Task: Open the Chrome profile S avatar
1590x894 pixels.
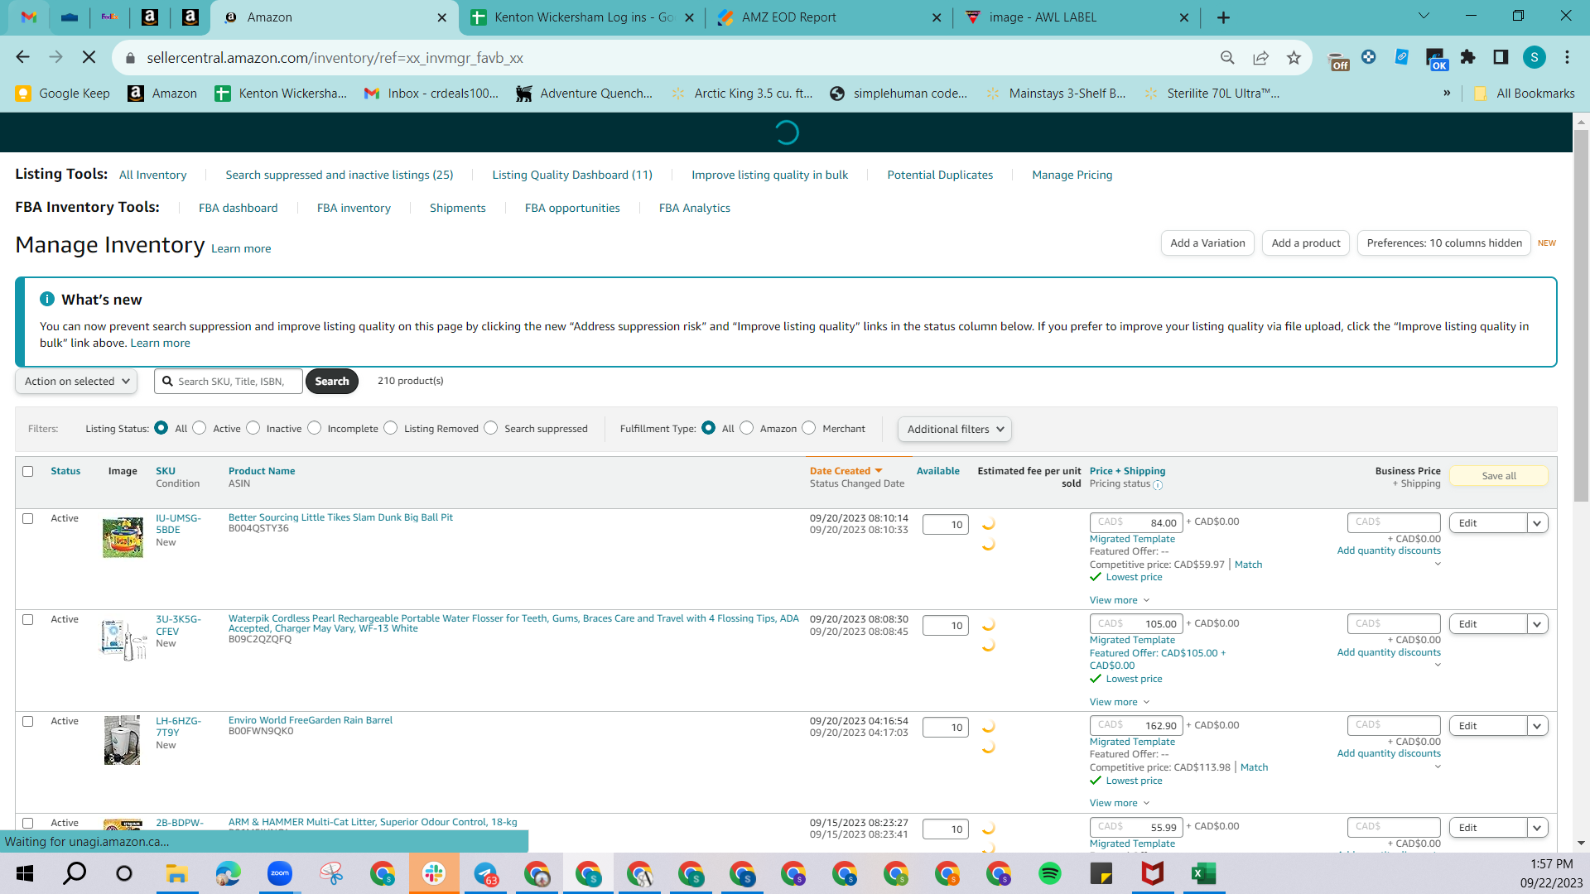Action: coord(1535,57)
